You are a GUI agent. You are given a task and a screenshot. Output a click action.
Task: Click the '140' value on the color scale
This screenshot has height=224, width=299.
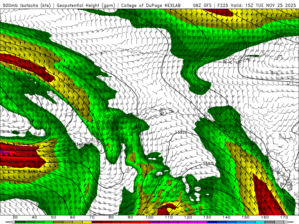[226, 217]
